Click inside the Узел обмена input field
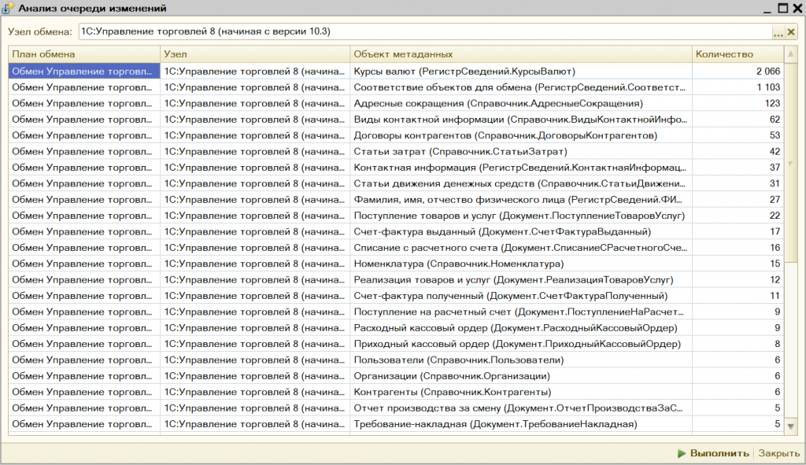 [x=424, y=31]
